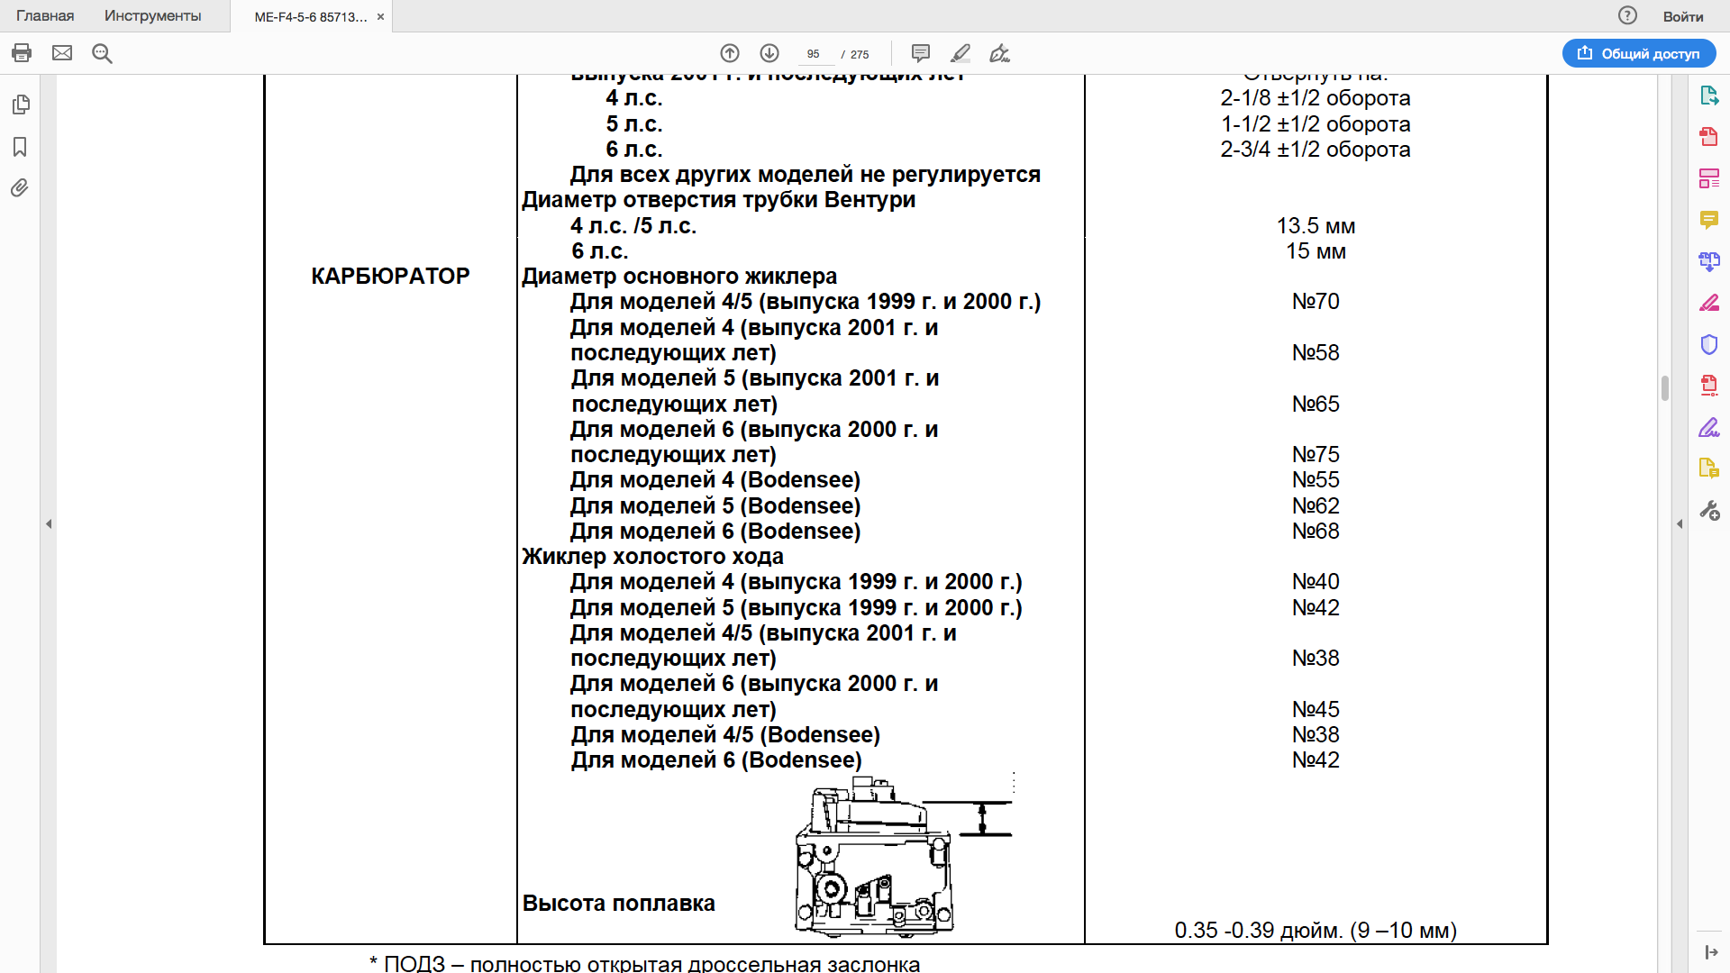This screenshot has height=973, width=1730.
Task: Click the Общий доступ share button
Action: pos(1639,53)
